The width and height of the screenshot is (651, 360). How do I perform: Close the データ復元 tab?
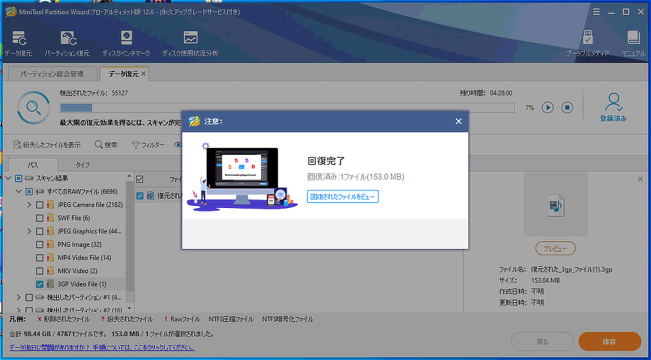tap(144, 74)
